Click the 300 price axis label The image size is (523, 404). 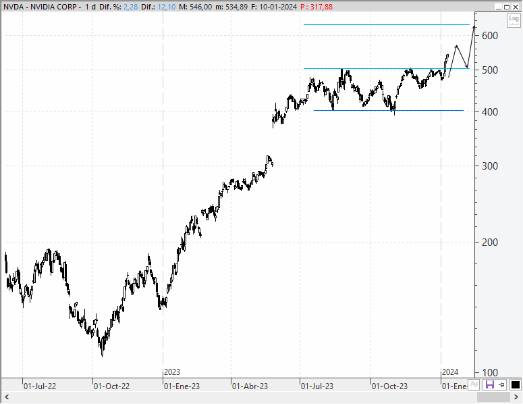tap(490, 166)
